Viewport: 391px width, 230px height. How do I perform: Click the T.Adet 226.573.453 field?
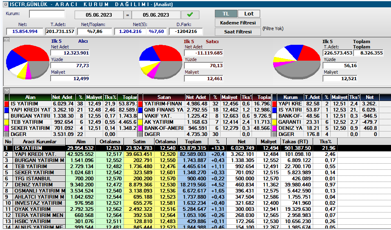coord(338,53)
